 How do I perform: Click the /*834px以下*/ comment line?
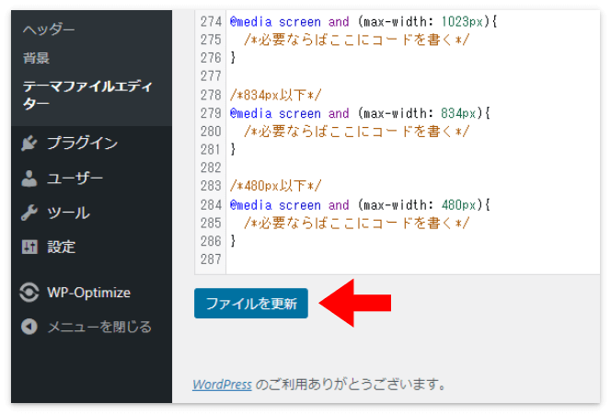(275, 95)
